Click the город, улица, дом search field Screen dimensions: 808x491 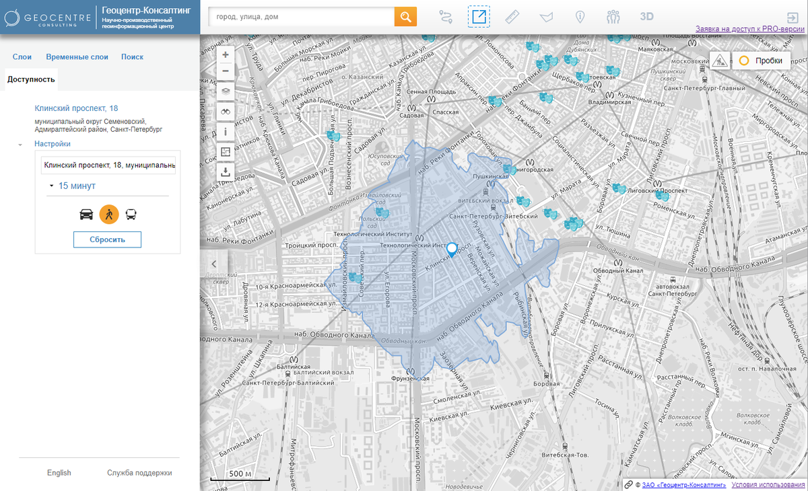click(x=302, y=17)
